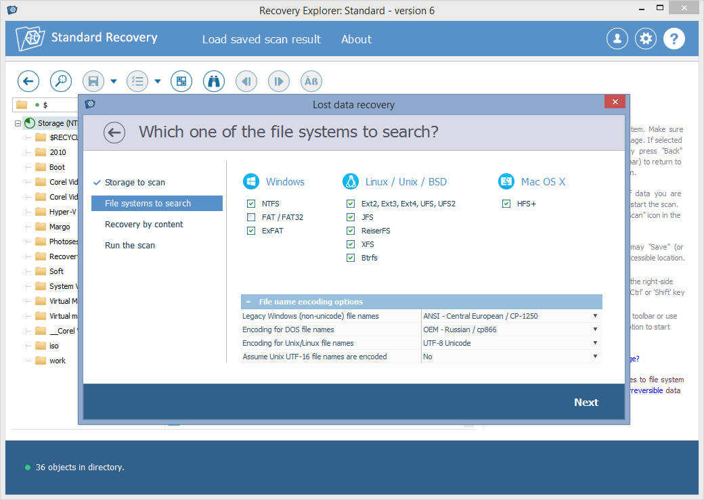
Task: Click the find previous toolbar icon
Action: pyautogui.click(x=246, y=81)
